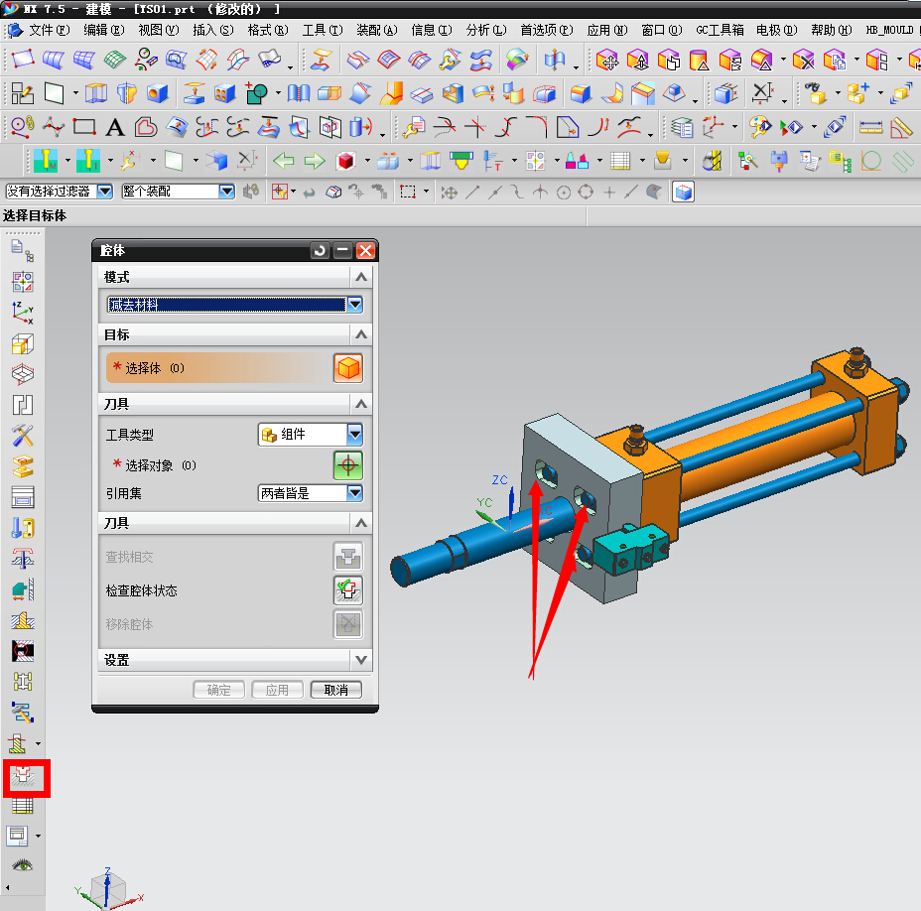Open the 首选项(P) menu
Screen dimensions: 921x911
click(x=547, y=30)
